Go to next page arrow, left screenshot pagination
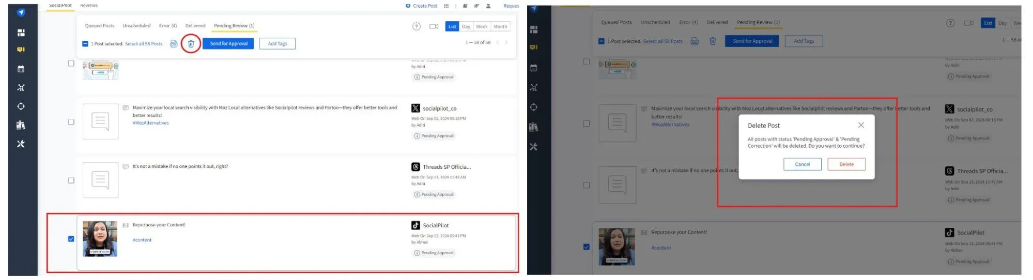 point(506,42)
